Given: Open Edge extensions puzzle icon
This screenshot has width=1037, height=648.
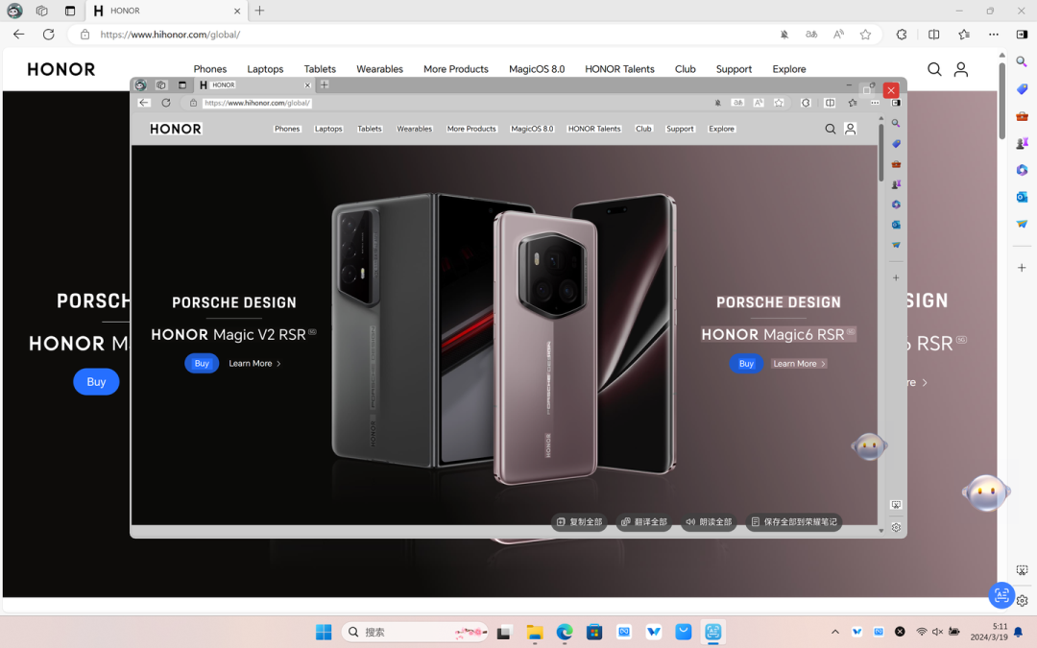Looking at the screenshot, I should pos(902,35).
